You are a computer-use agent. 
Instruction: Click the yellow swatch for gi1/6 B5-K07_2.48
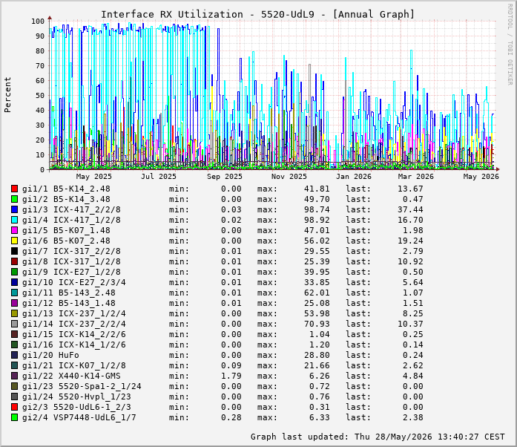[14, 241]
